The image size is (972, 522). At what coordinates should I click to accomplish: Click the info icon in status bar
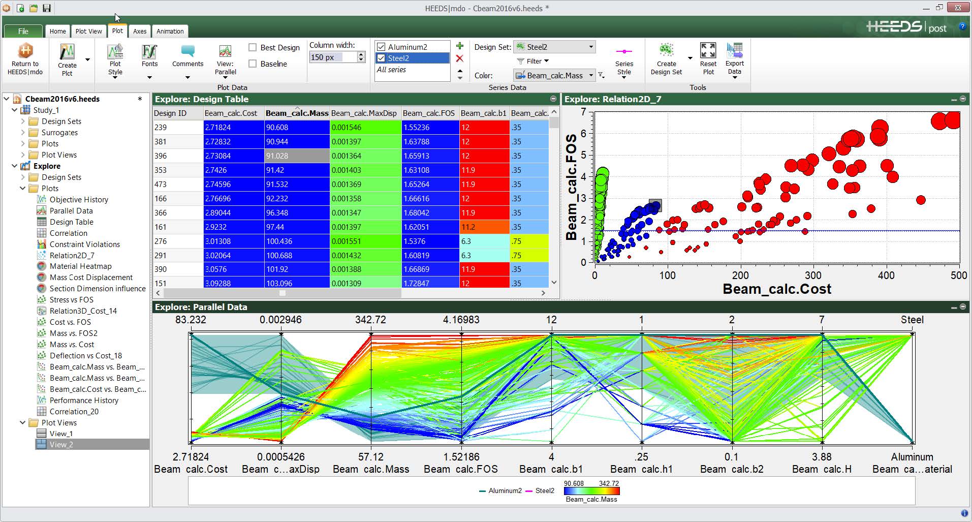(x=964, y=513)
